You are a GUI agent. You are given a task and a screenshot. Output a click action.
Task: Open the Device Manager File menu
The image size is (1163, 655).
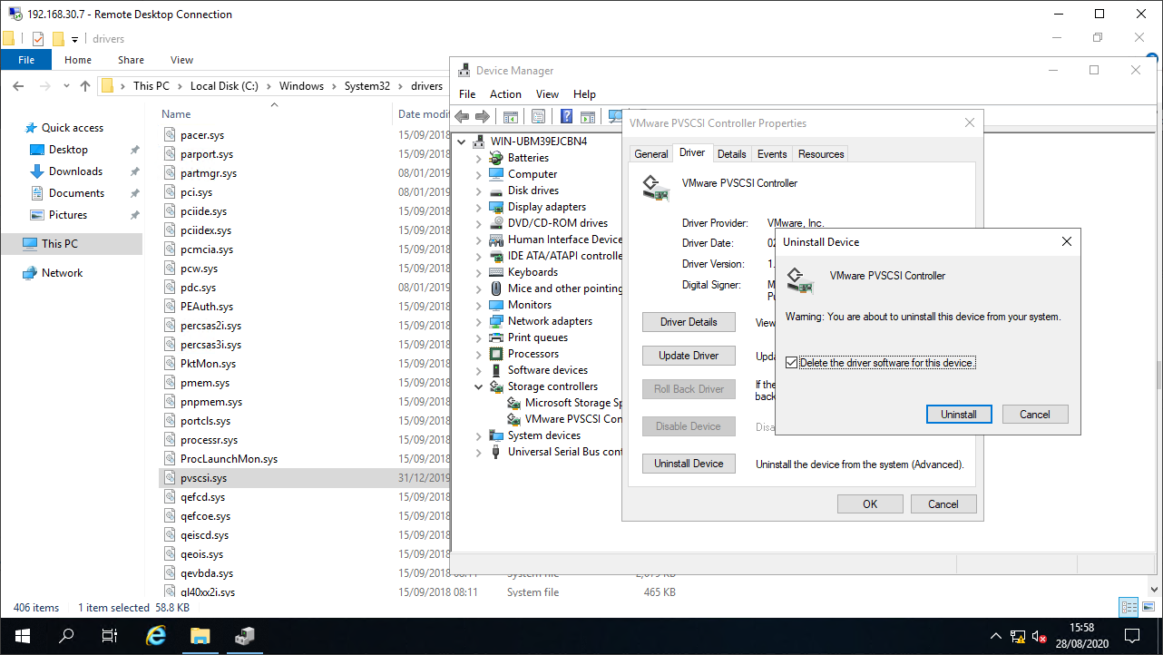(x=467, y=94)
